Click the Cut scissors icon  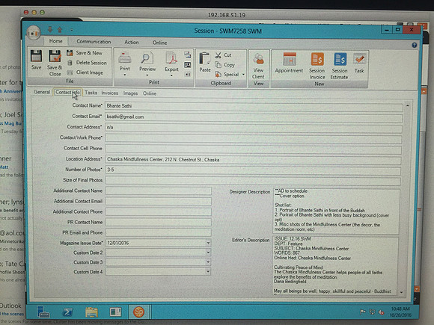coord(218,55)
